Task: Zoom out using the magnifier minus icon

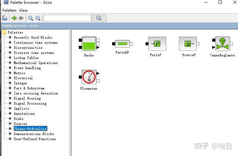Action: click(x=38, y=18)
